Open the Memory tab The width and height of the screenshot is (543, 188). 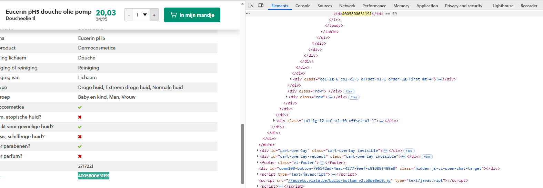pyautogui.click(x=401, y=6)
